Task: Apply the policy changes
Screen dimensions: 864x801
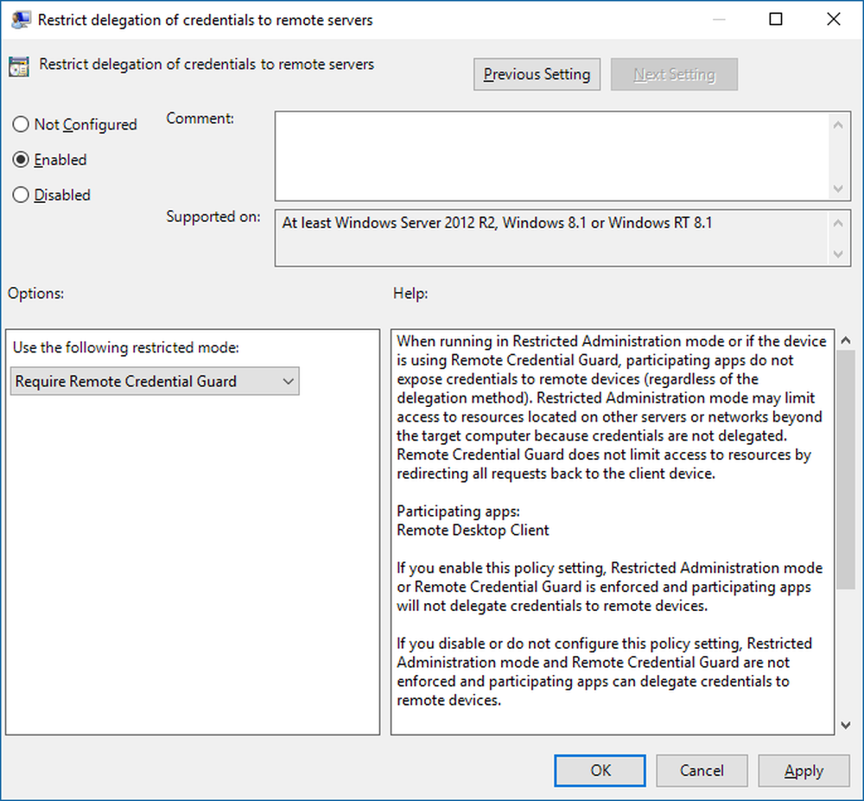Action: point(804,771)
